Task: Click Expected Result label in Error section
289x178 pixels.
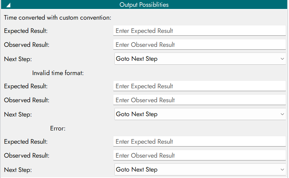Action: point(26,142)
